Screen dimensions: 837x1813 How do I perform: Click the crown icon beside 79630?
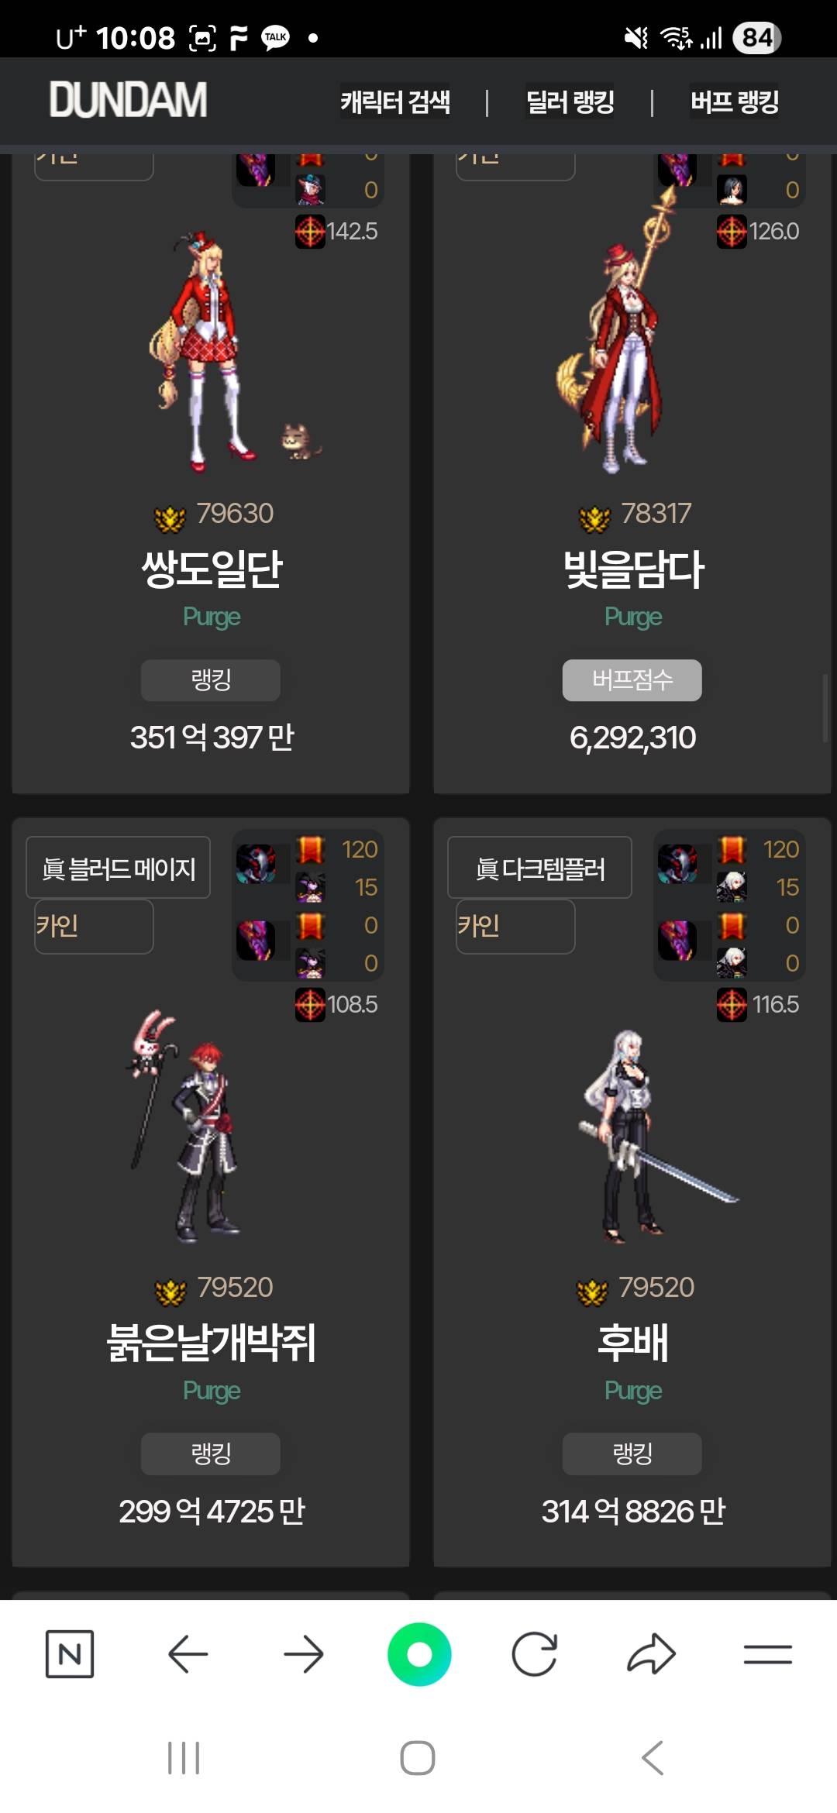pyautogui.click(x=170, y=518)
